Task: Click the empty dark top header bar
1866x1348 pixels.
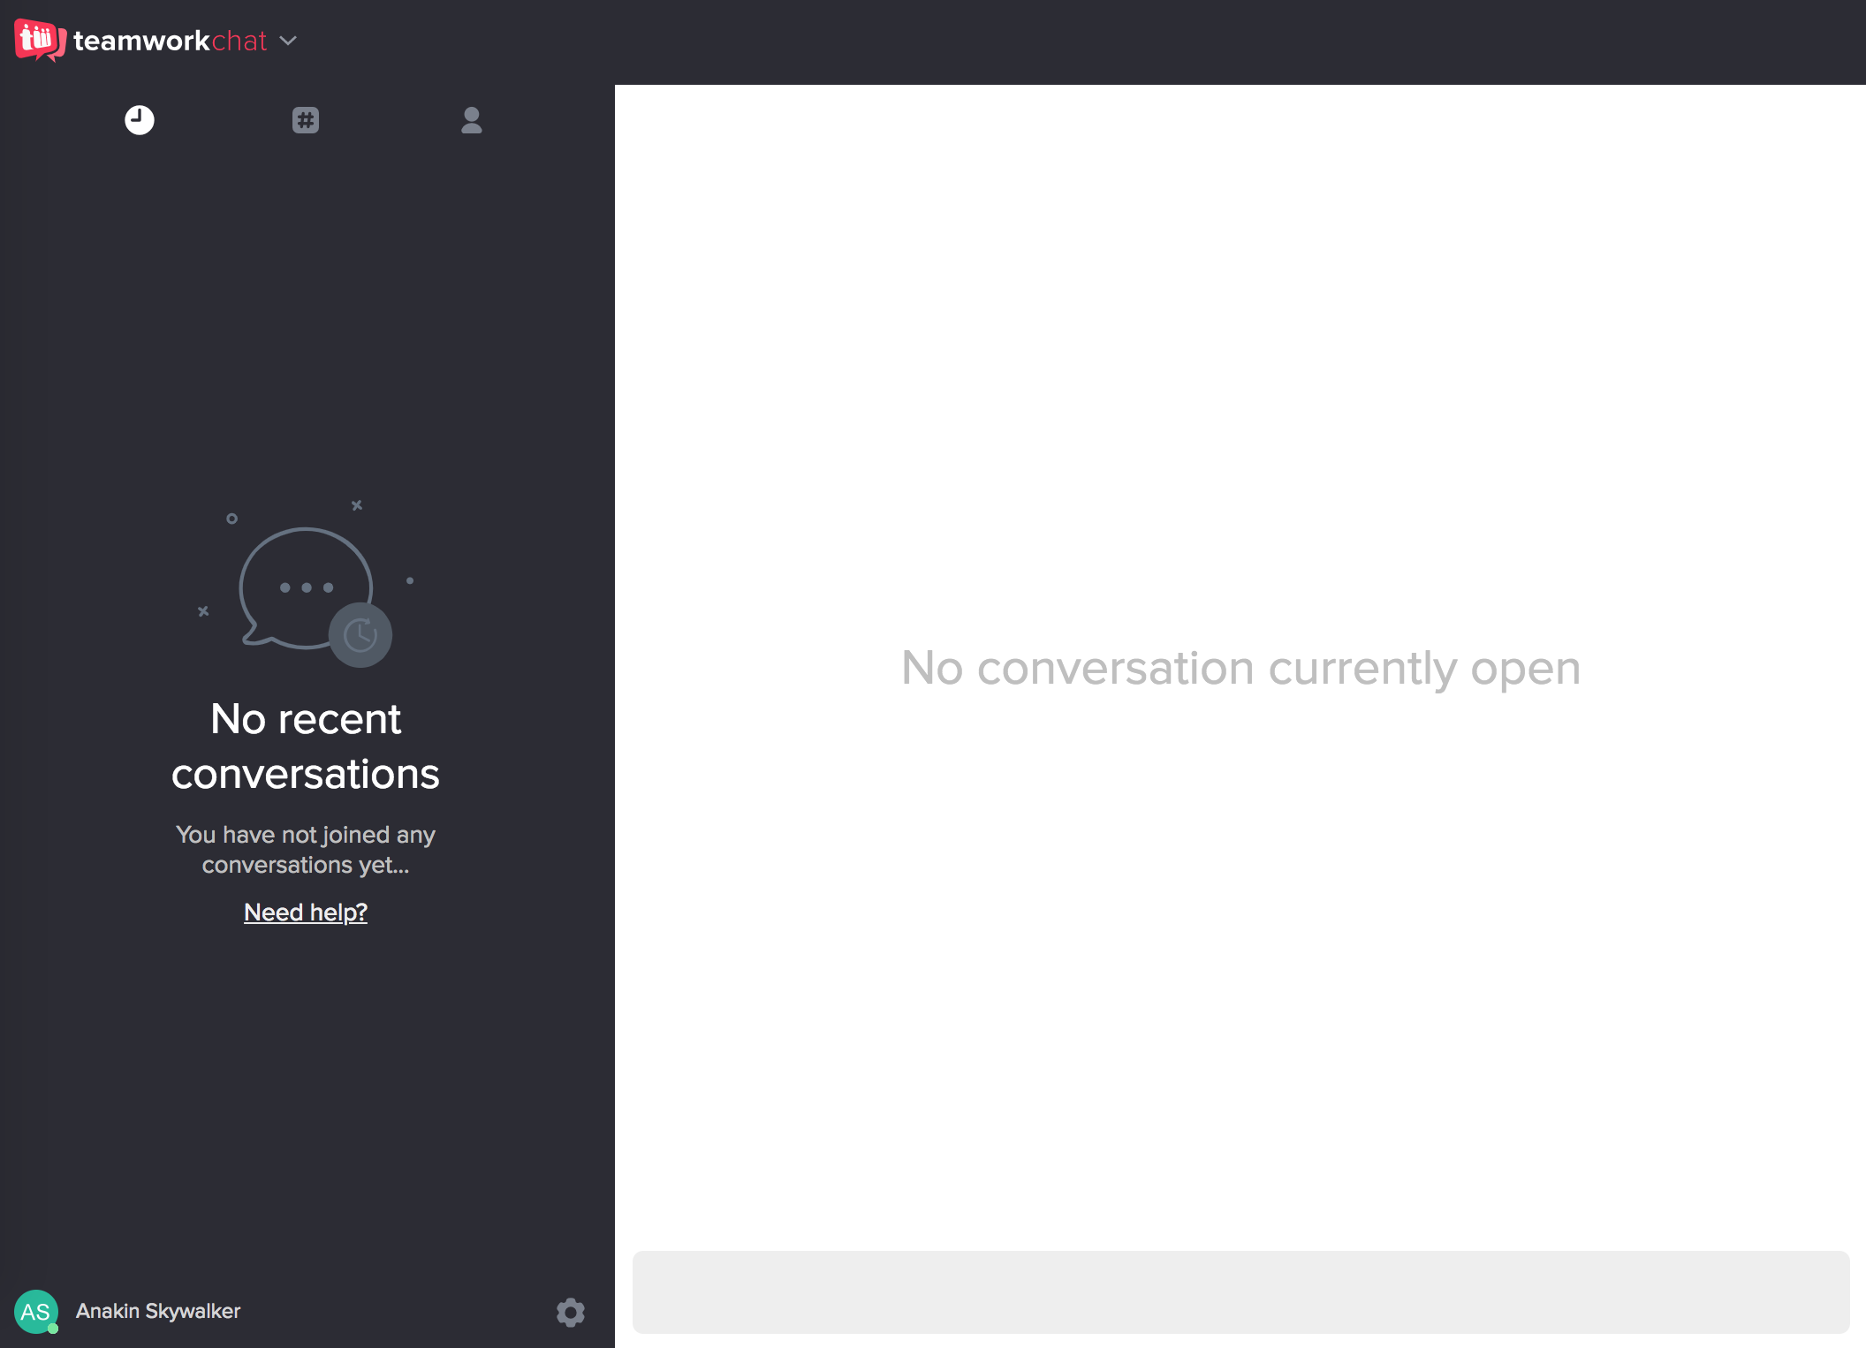Action: pyautogui.click(x=1060, y=41)
